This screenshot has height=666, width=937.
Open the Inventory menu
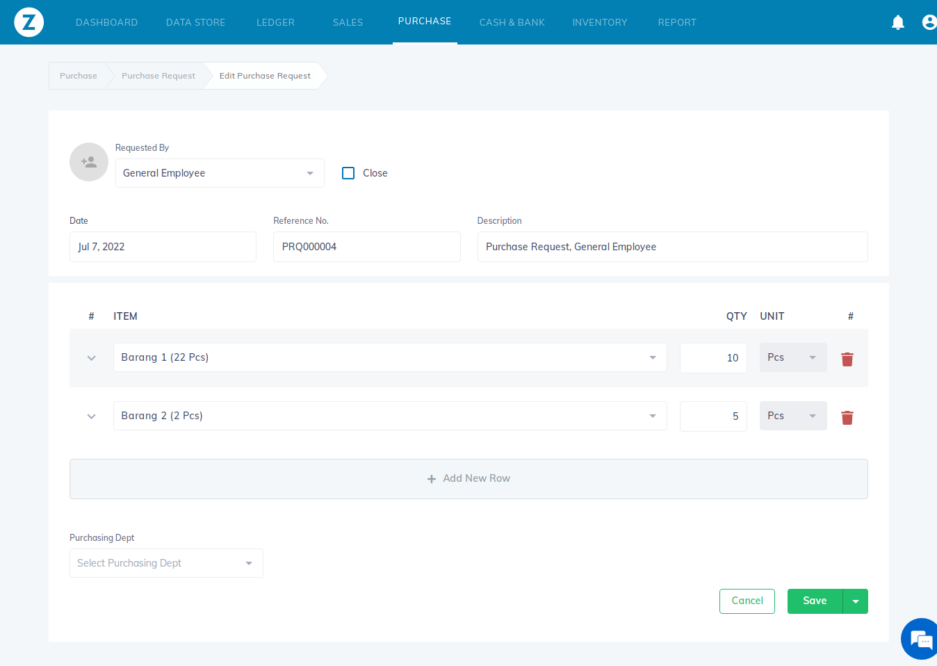[599, 22]
